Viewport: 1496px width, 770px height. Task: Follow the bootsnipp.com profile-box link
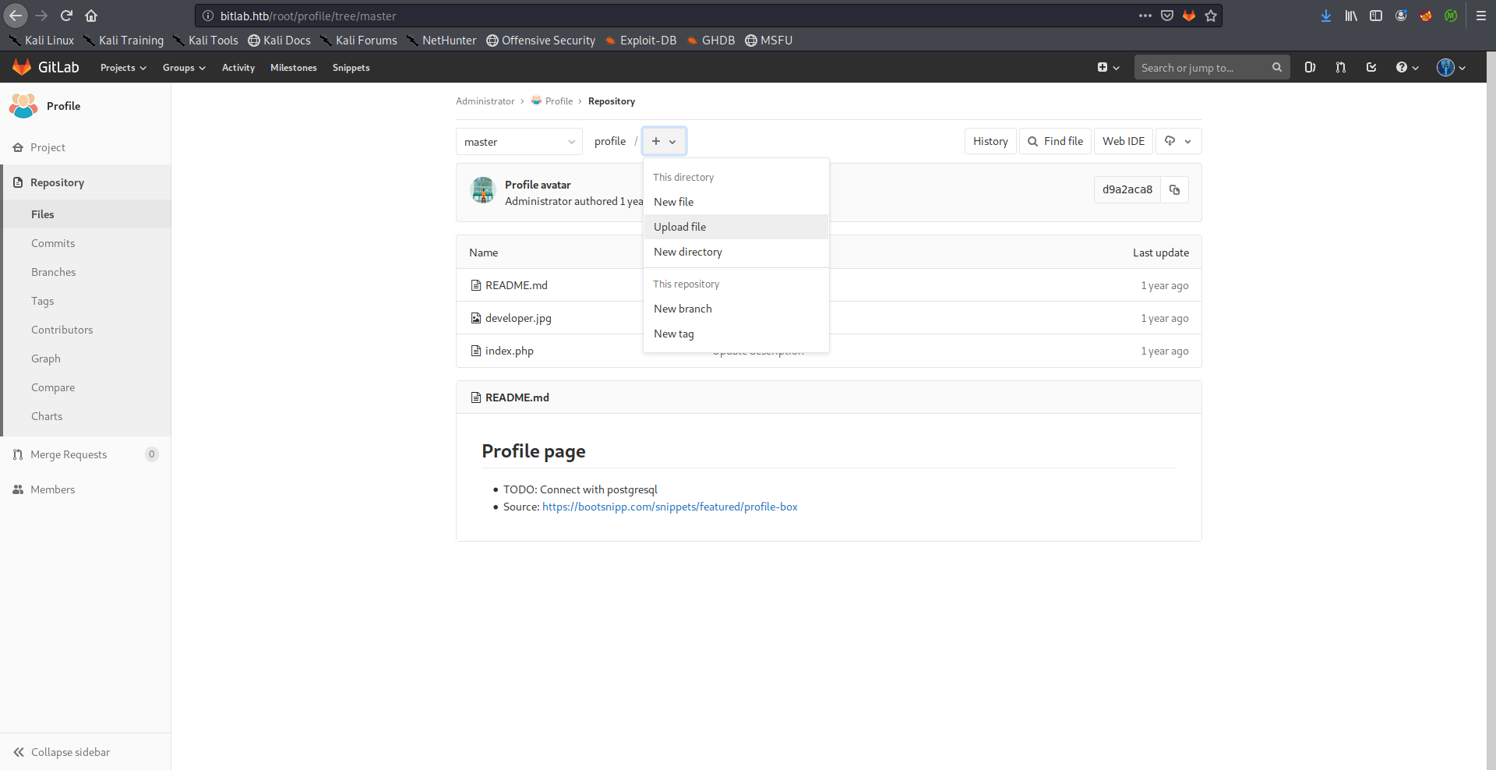click(669, 507)
